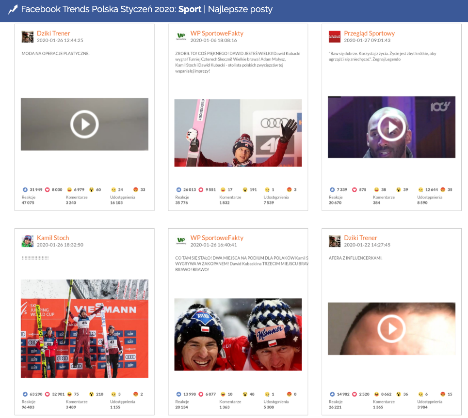Click the Przegląd Sportowy logo avatar
Image resolution: width=468 pixels, height=418 pixels.
[335, 37]
